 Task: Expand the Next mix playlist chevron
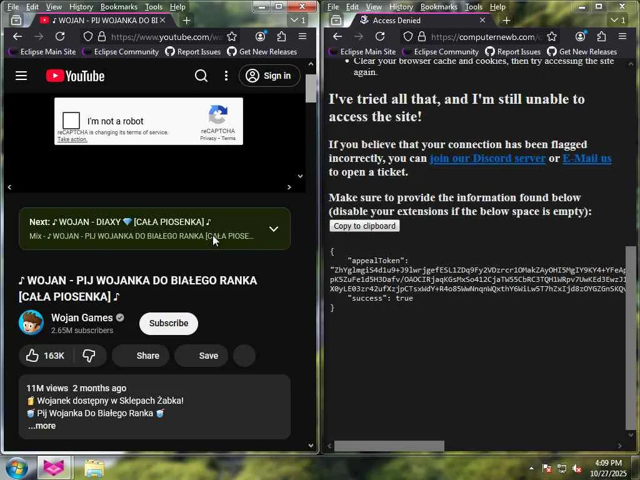tap(274, 229)
